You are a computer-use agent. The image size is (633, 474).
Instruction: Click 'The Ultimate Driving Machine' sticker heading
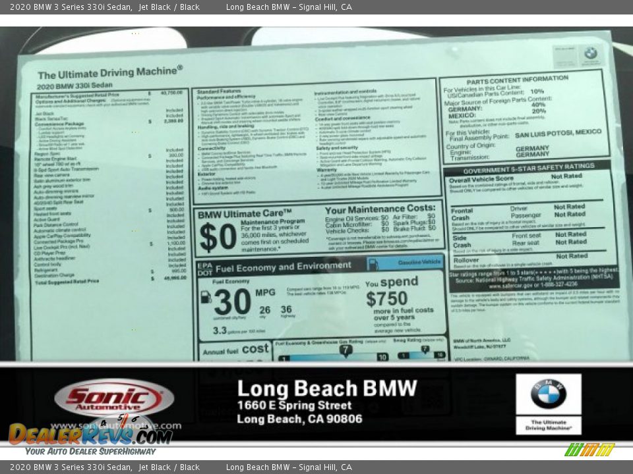(x=110, y=72)
